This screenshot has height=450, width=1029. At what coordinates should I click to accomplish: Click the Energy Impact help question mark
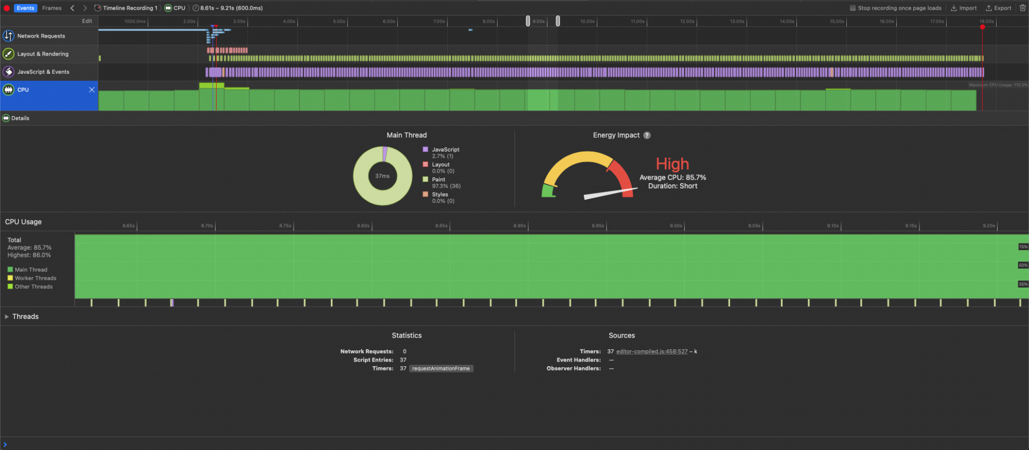(647, 135)
